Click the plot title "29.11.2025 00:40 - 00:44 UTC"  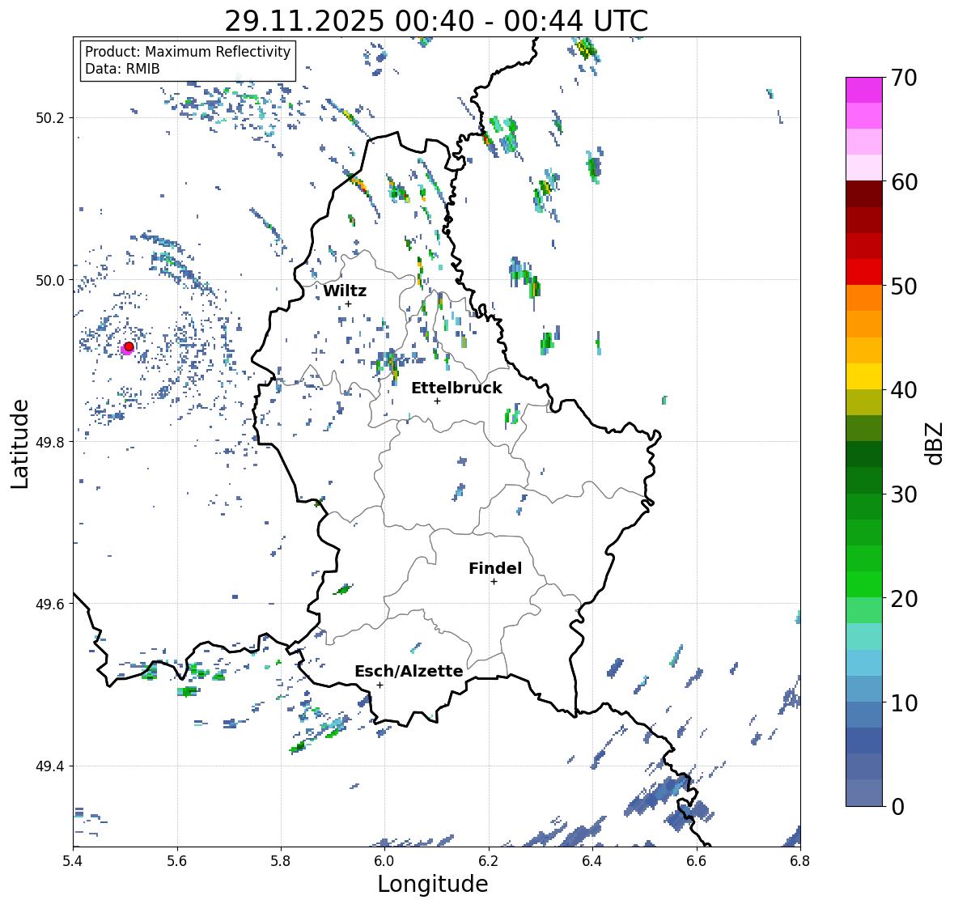click(x=436, y=21)
